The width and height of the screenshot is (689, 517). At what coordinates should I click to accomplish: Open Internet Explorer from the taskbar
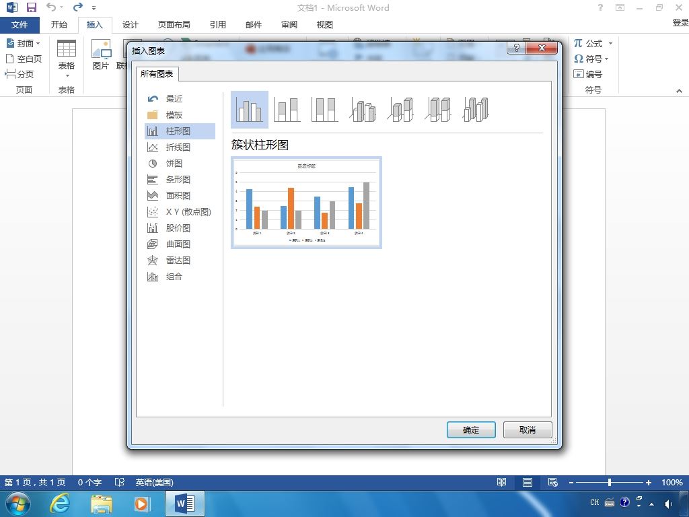point(60,504)
